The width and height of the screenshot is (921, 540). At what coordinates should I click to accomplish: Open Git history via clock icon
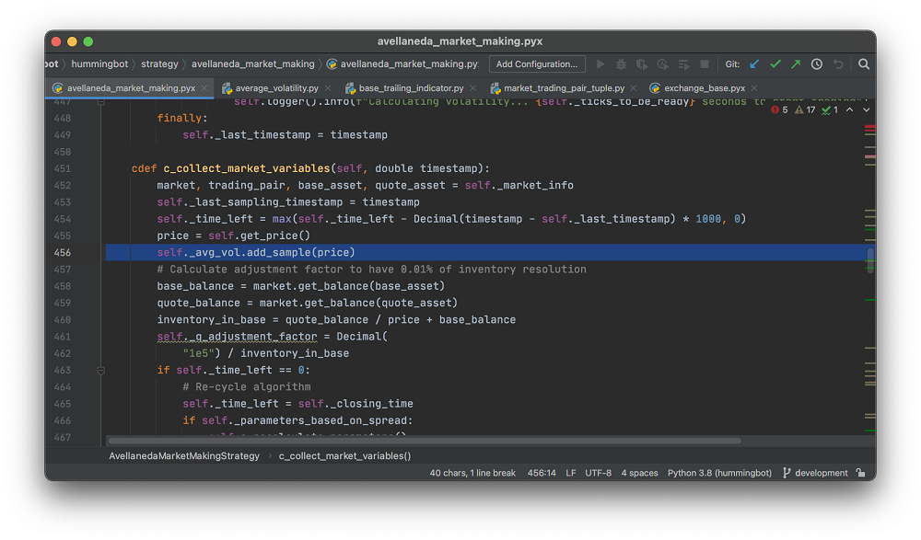pos(817,64)
